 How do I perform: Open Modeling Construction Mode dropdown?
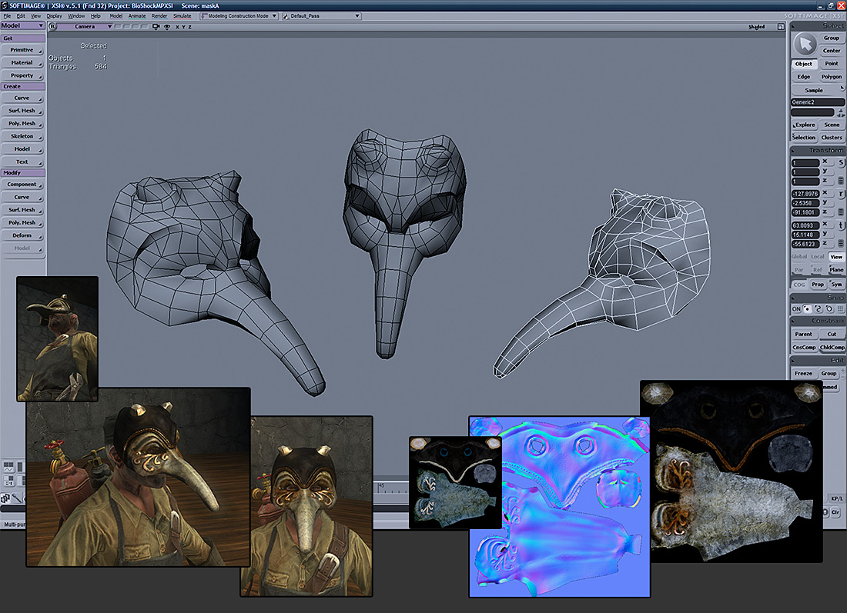click(238, 16)
